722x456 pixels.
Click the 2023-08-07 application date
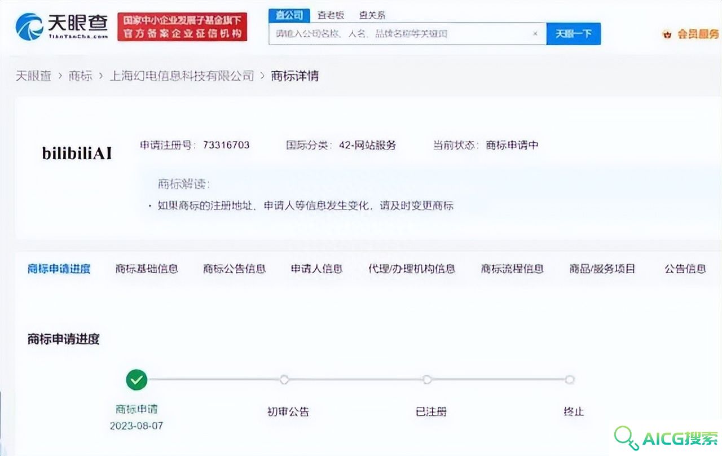tap(137, 426)
